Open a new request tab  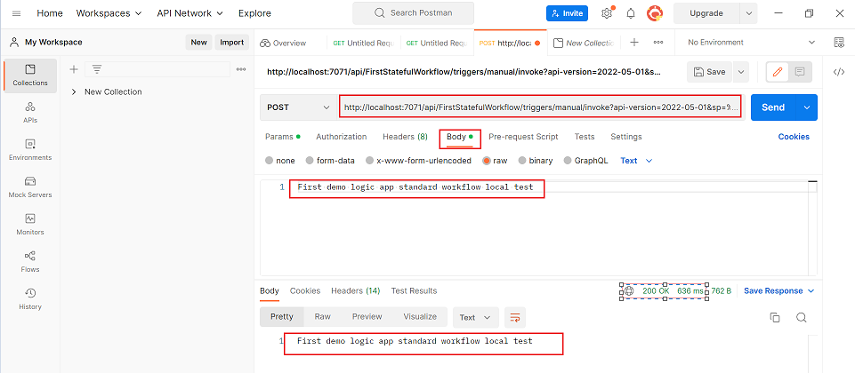(x=634, y=43)
